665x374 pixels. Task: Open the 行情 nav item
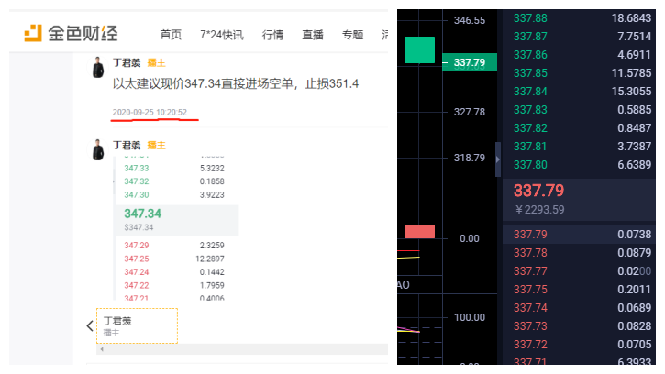tap(272, 35)
